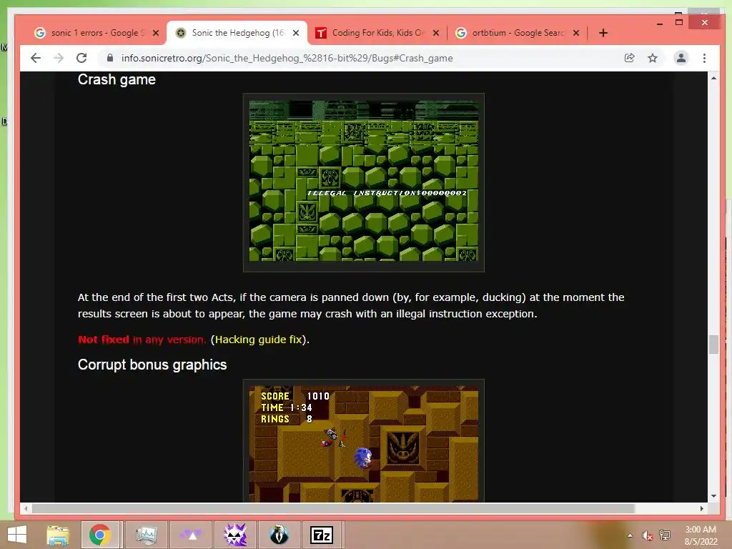Share this page via share icon
732x549 pixels.
(629, 58)
